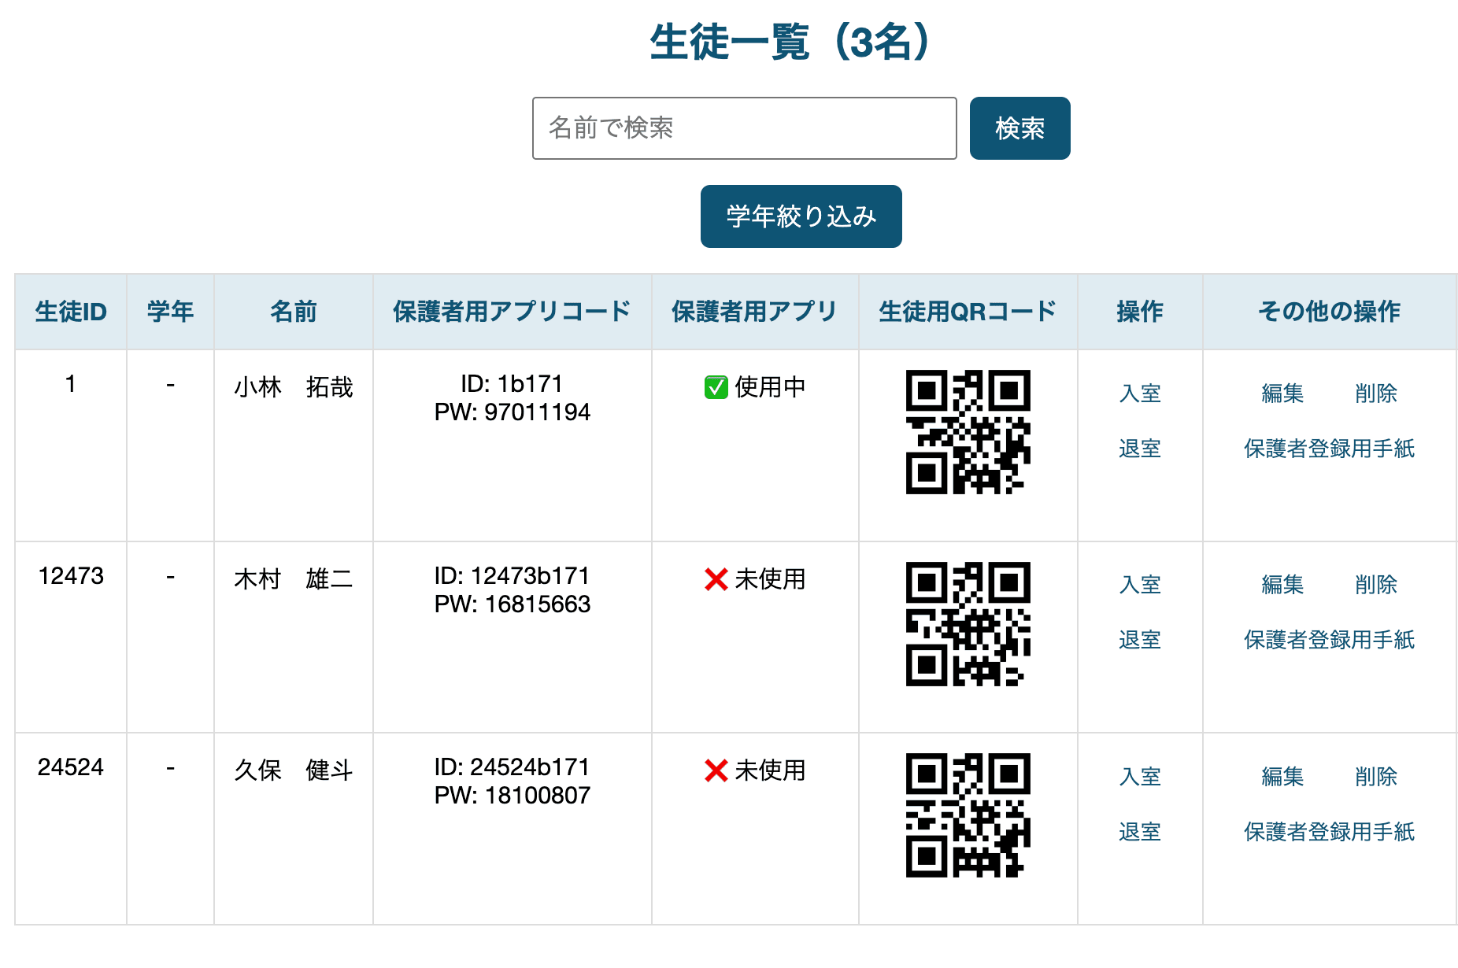Viewport: 1458px width, 968px height.
Task: Click 入室 for 木村 雄二
Action: 1140,585
